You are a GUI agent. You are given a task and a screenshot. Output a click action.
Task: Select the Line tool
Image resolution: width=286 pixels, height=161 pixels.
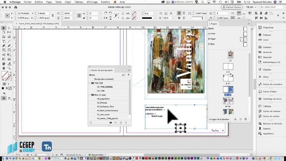pos(9,41)
